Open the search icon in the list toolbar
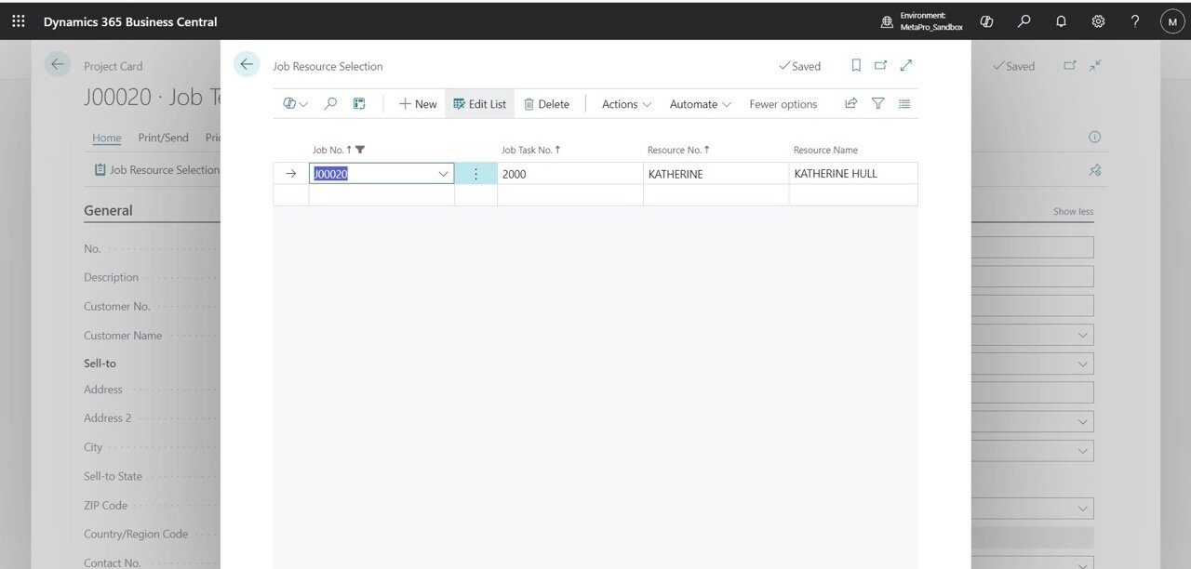 [330, 104]
